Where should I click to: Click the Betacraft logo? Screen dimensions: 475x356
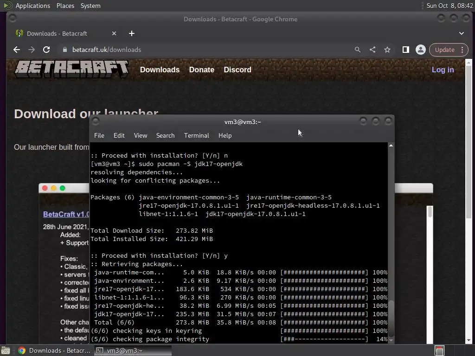(x=72, y=70)
